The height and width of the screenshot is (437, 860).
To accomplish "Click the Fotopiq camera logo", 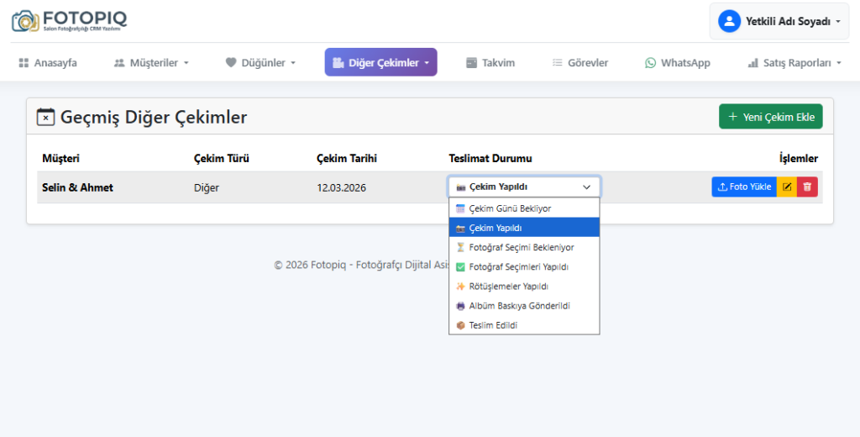I will click(x=25, y=21).
